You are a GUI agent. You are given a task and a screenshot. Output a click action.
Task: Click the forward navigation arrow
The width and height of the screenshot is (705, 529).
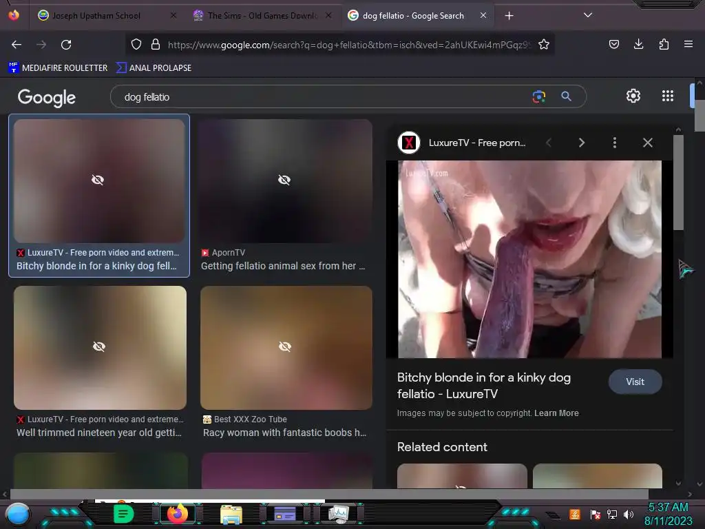point(41,45)
